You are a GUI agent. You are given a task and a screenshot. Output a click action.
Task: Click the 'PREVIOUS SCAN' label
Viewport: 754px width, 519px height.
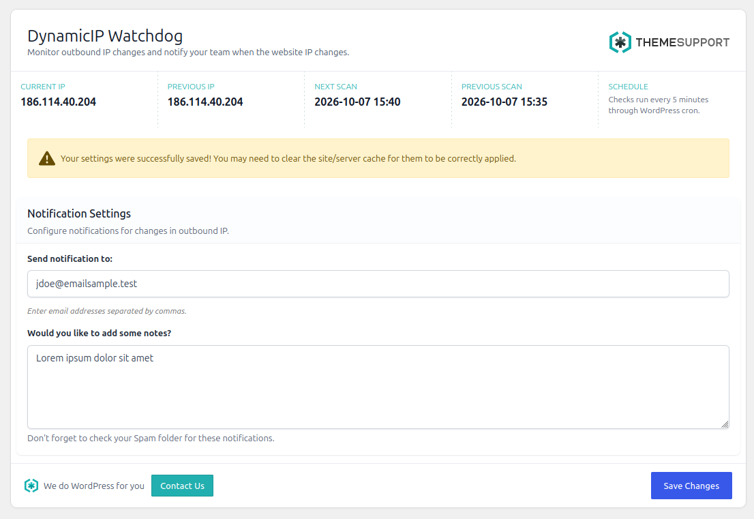click(x=492, y=87)
